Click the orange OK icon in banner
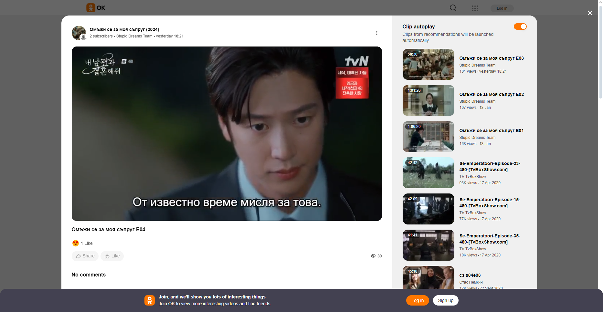Screen dimensions: 603x312 point(149,300)
